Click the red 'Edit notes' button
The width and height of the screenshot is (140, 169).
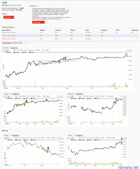pyautogui.click(x=38, y=22)
